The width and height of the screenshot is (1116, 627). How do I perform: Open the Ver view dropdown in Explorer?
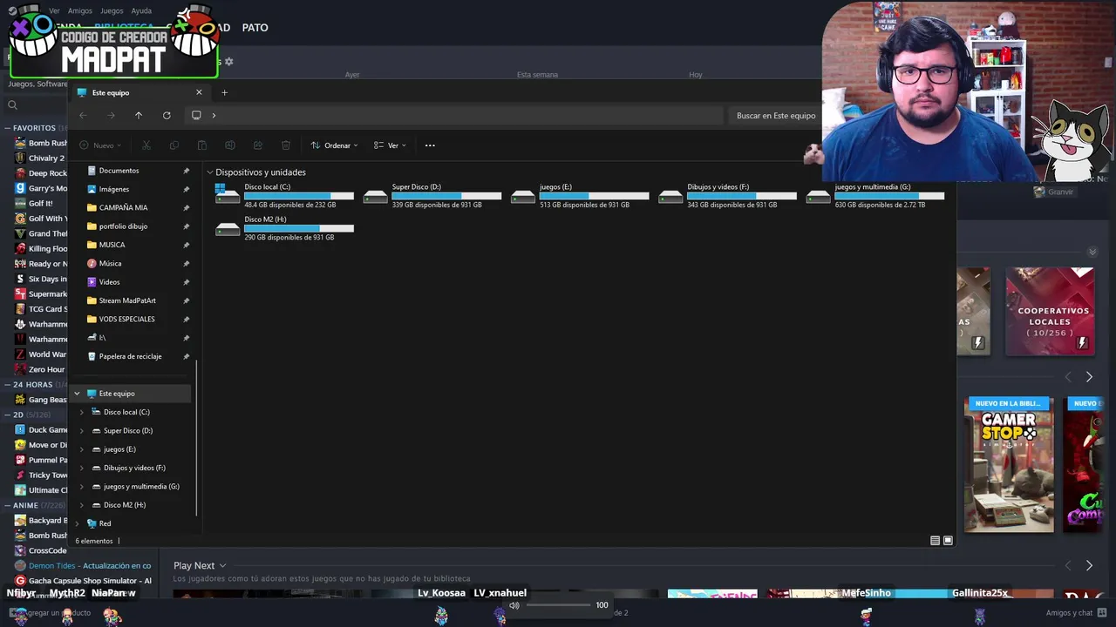pos(390,145)
